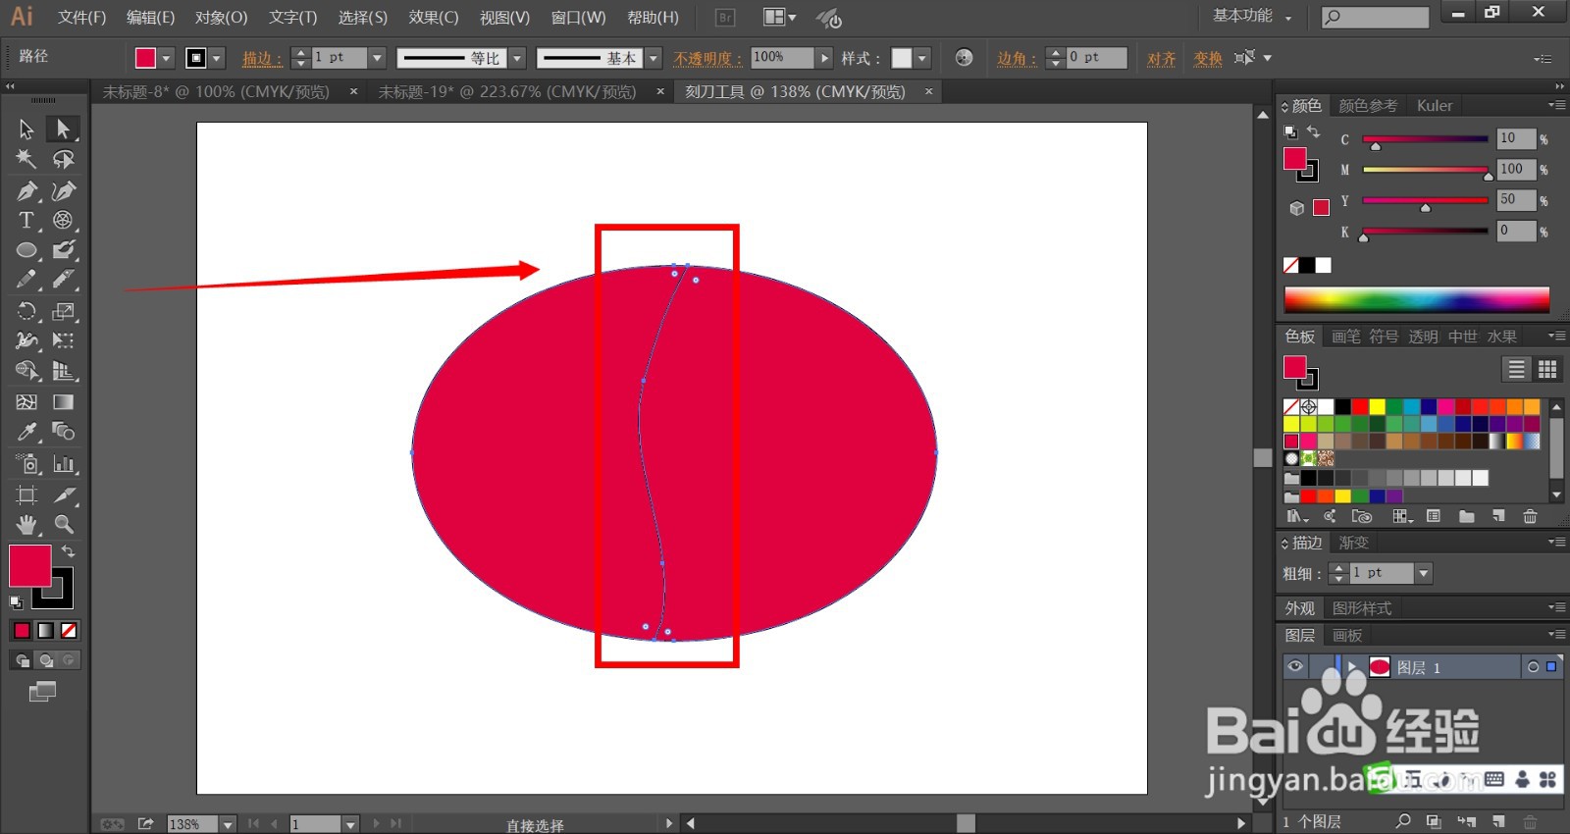
Task: Select the Hand tool
Action: pos(26,524)
